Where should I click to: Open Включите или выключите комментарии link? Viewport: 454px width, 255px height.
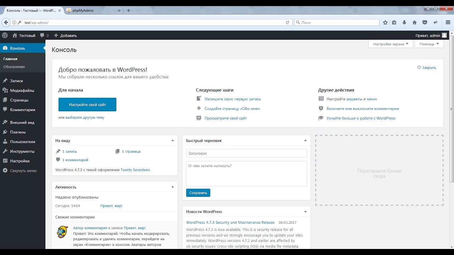(363, 108)
